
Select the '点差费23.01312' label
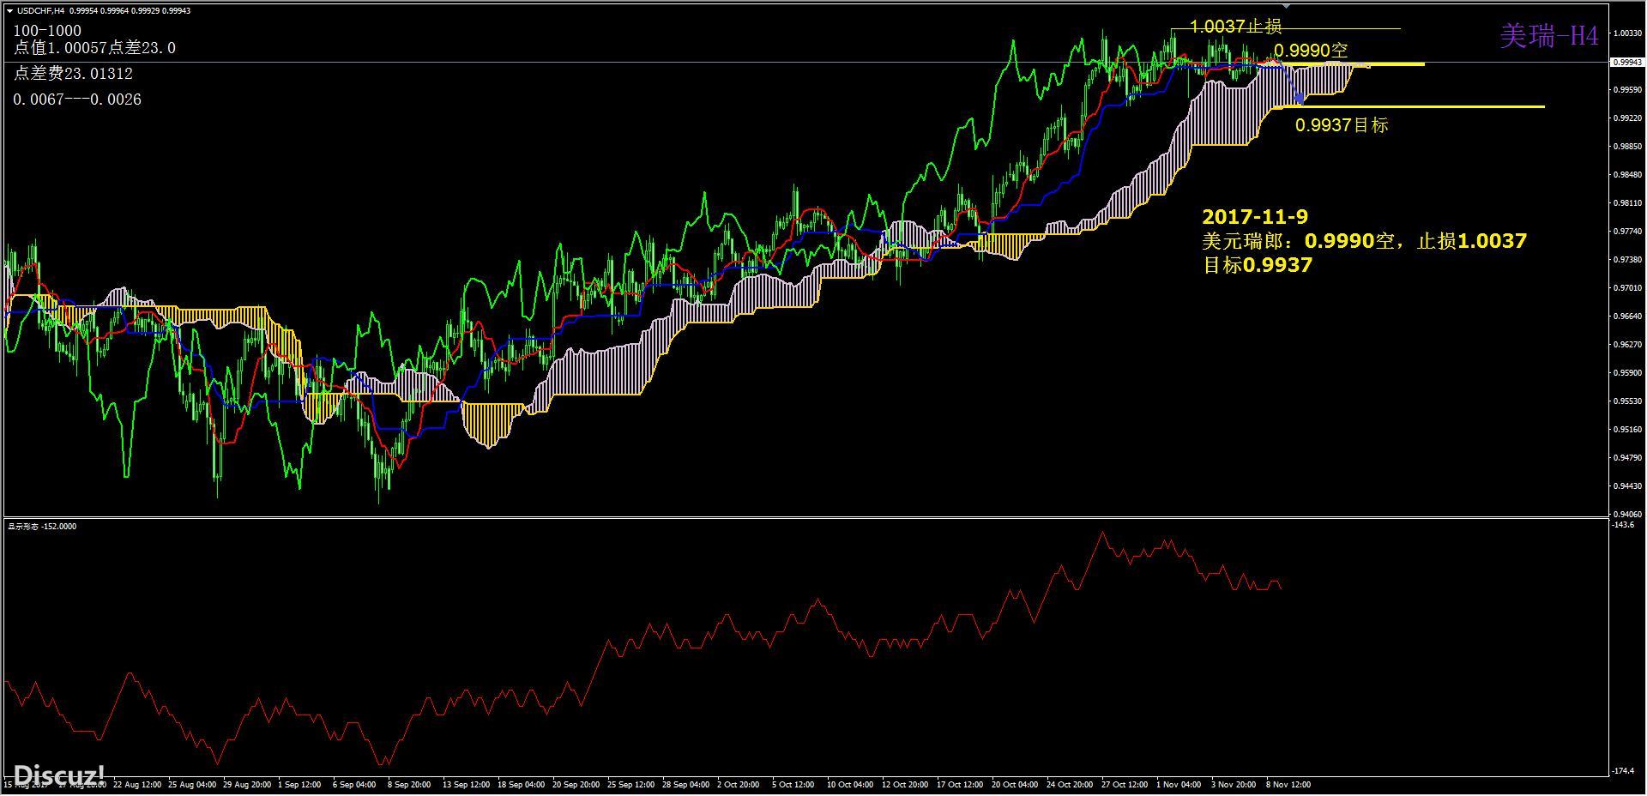coord(73,74)
